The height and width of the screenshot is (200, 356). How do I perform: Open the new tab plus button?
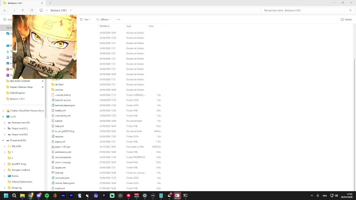tap(50, 3)
